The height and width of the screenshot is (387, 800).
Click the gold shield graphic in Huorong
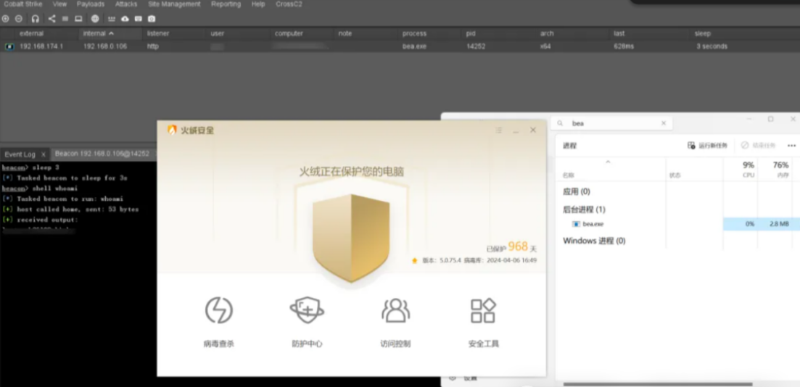pyautogui.click(x=351, y=238)
